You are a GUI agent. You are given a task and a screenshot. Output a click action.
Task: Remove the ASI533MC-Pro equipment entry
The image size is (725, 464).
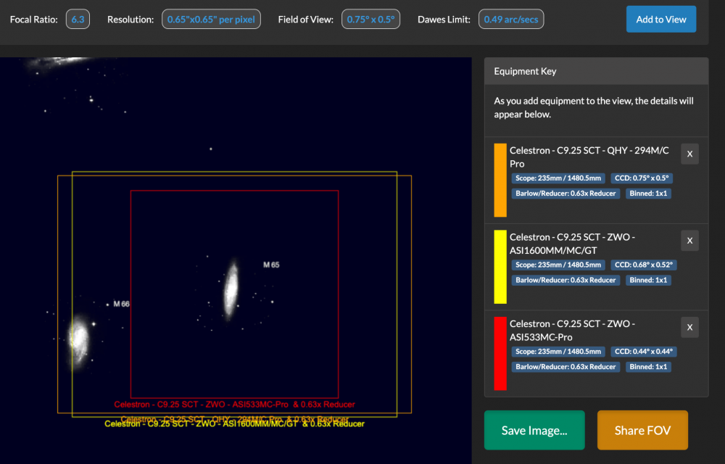(x=689, y=327)
